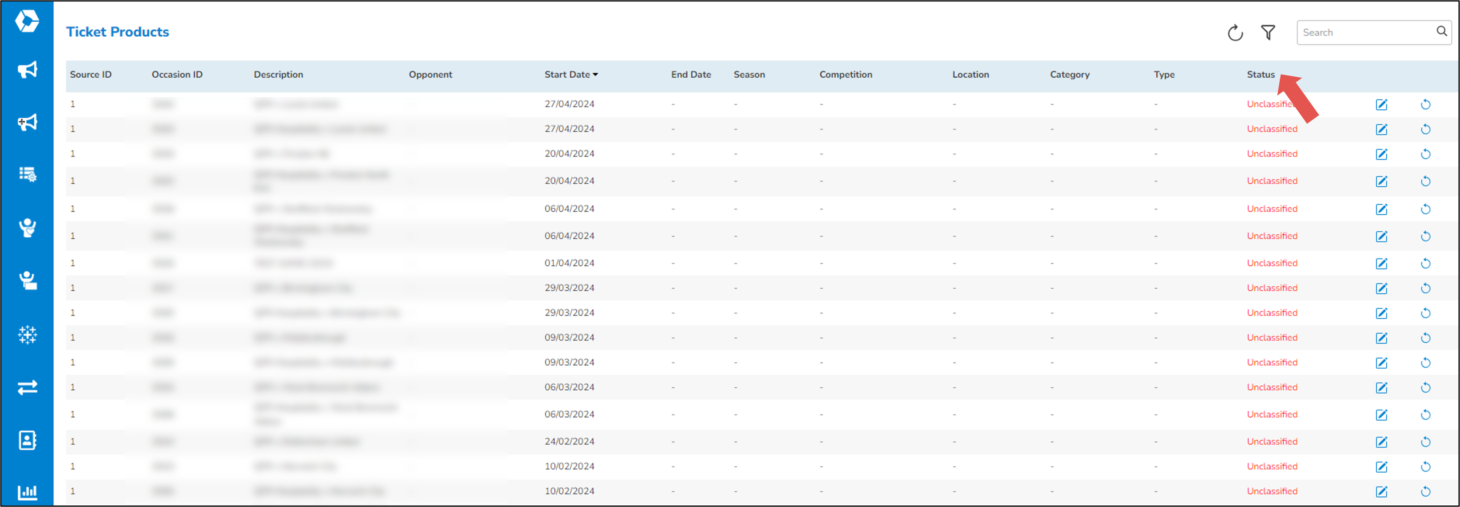Open the list settings sidebar icon
Image resolution: width=1460 pixels, height=507 pixels.
27,174
